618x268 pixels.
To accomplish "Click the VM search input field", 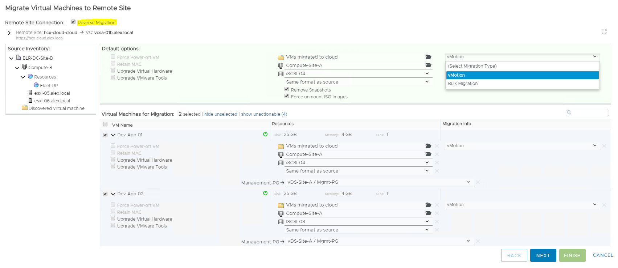I will (590, 113).
